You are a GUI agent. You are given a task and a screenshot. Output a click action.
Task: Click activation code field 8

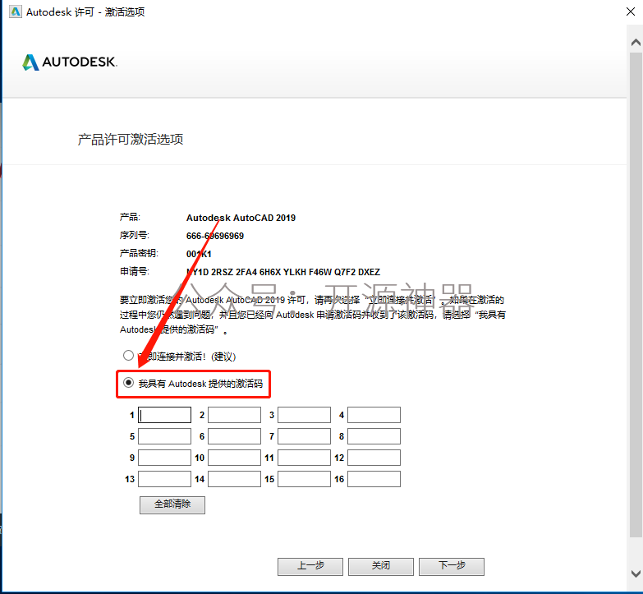pyautogui.click(x=374, y=436)
